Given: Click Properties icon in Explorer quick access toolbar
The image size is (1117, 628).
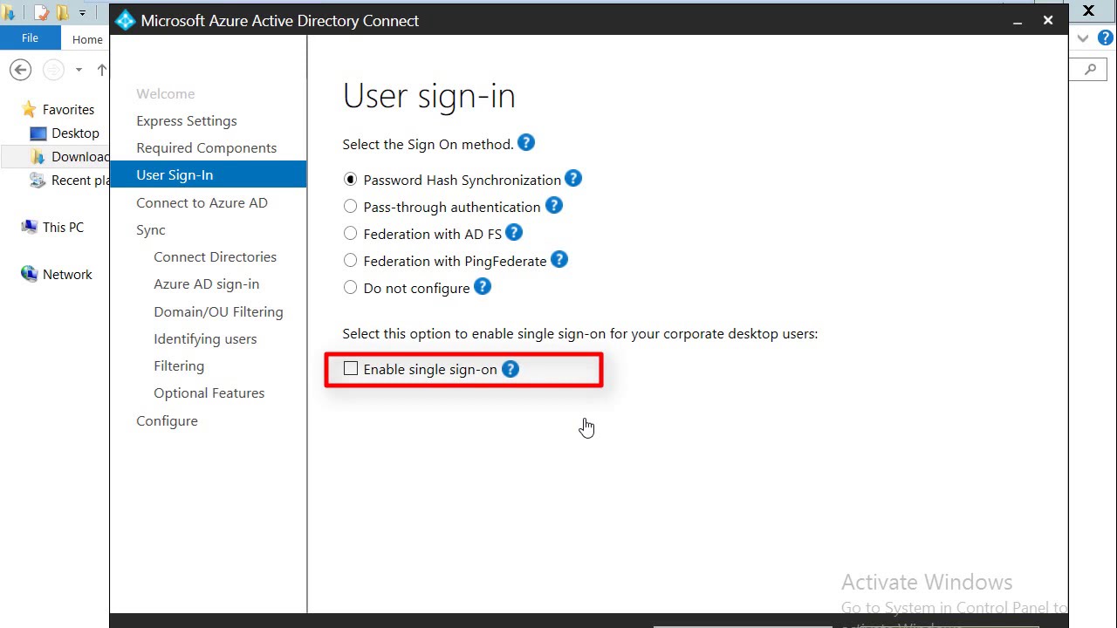Looking at the screenshot, I should tap(41, 13).
